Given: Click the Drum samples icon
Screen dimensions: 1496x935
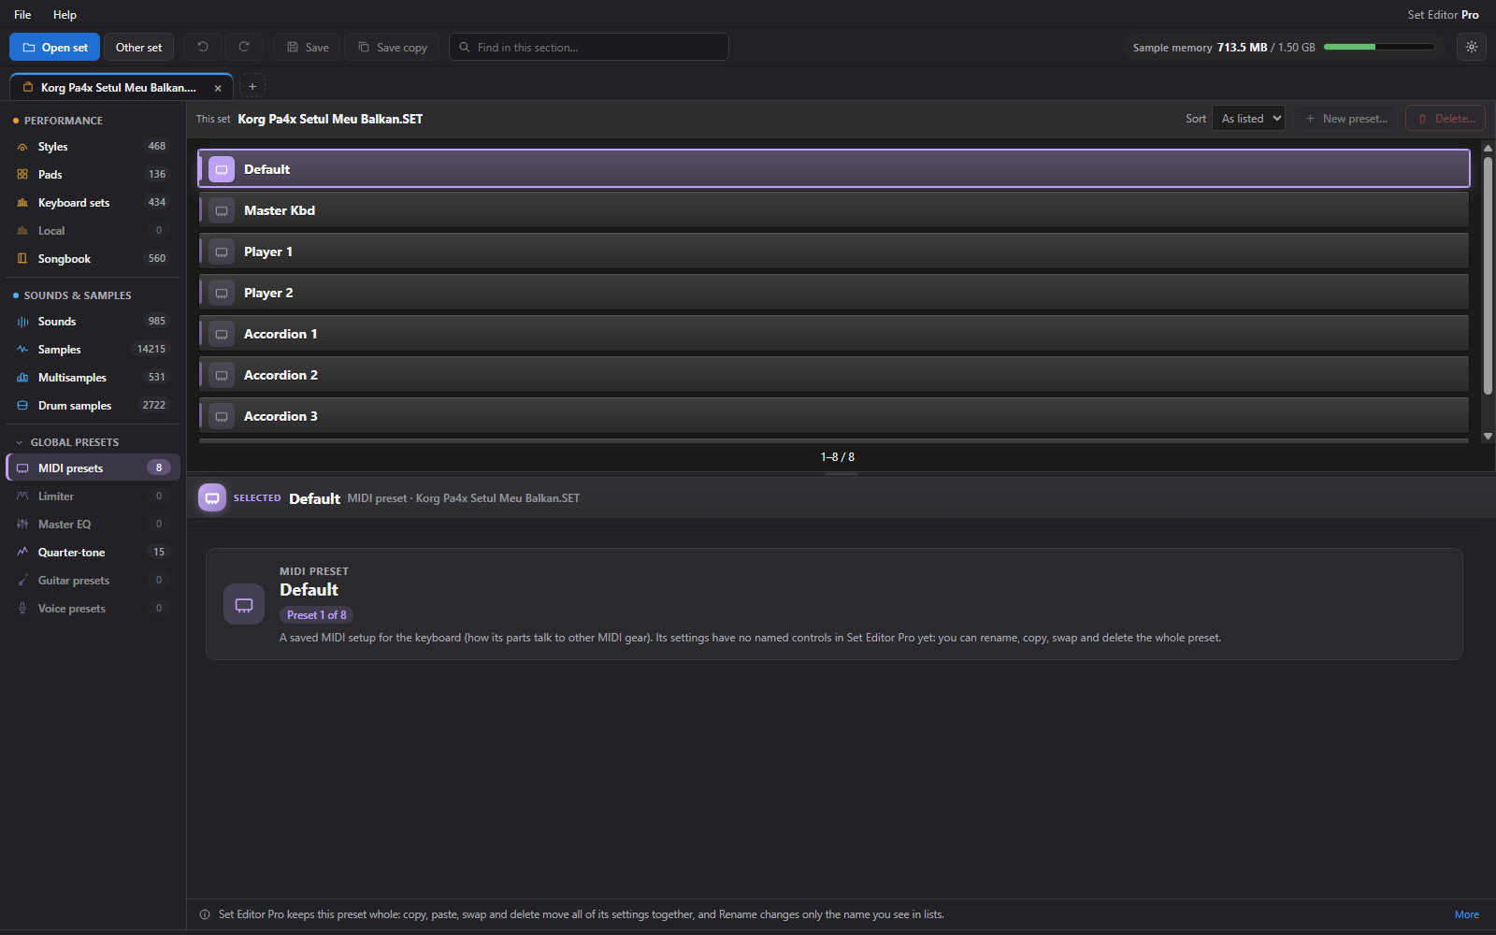Looking at the screenshot, I should tap(22, 406).
